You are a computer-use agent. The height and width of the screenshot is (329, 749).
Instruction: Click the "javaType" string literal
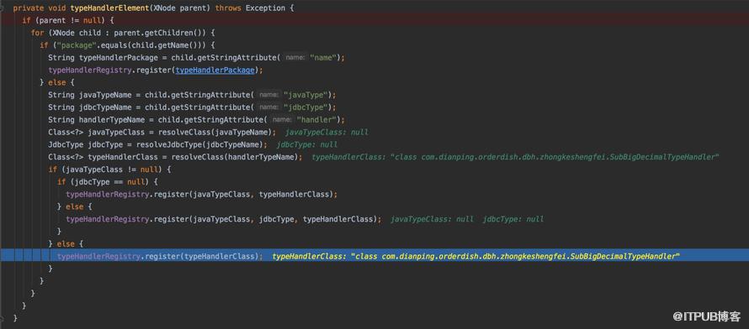point(306,95)
